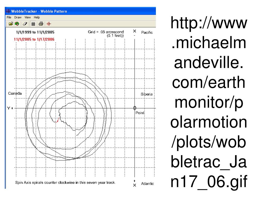Toggle the grid display toolbar button

(33, 24)
